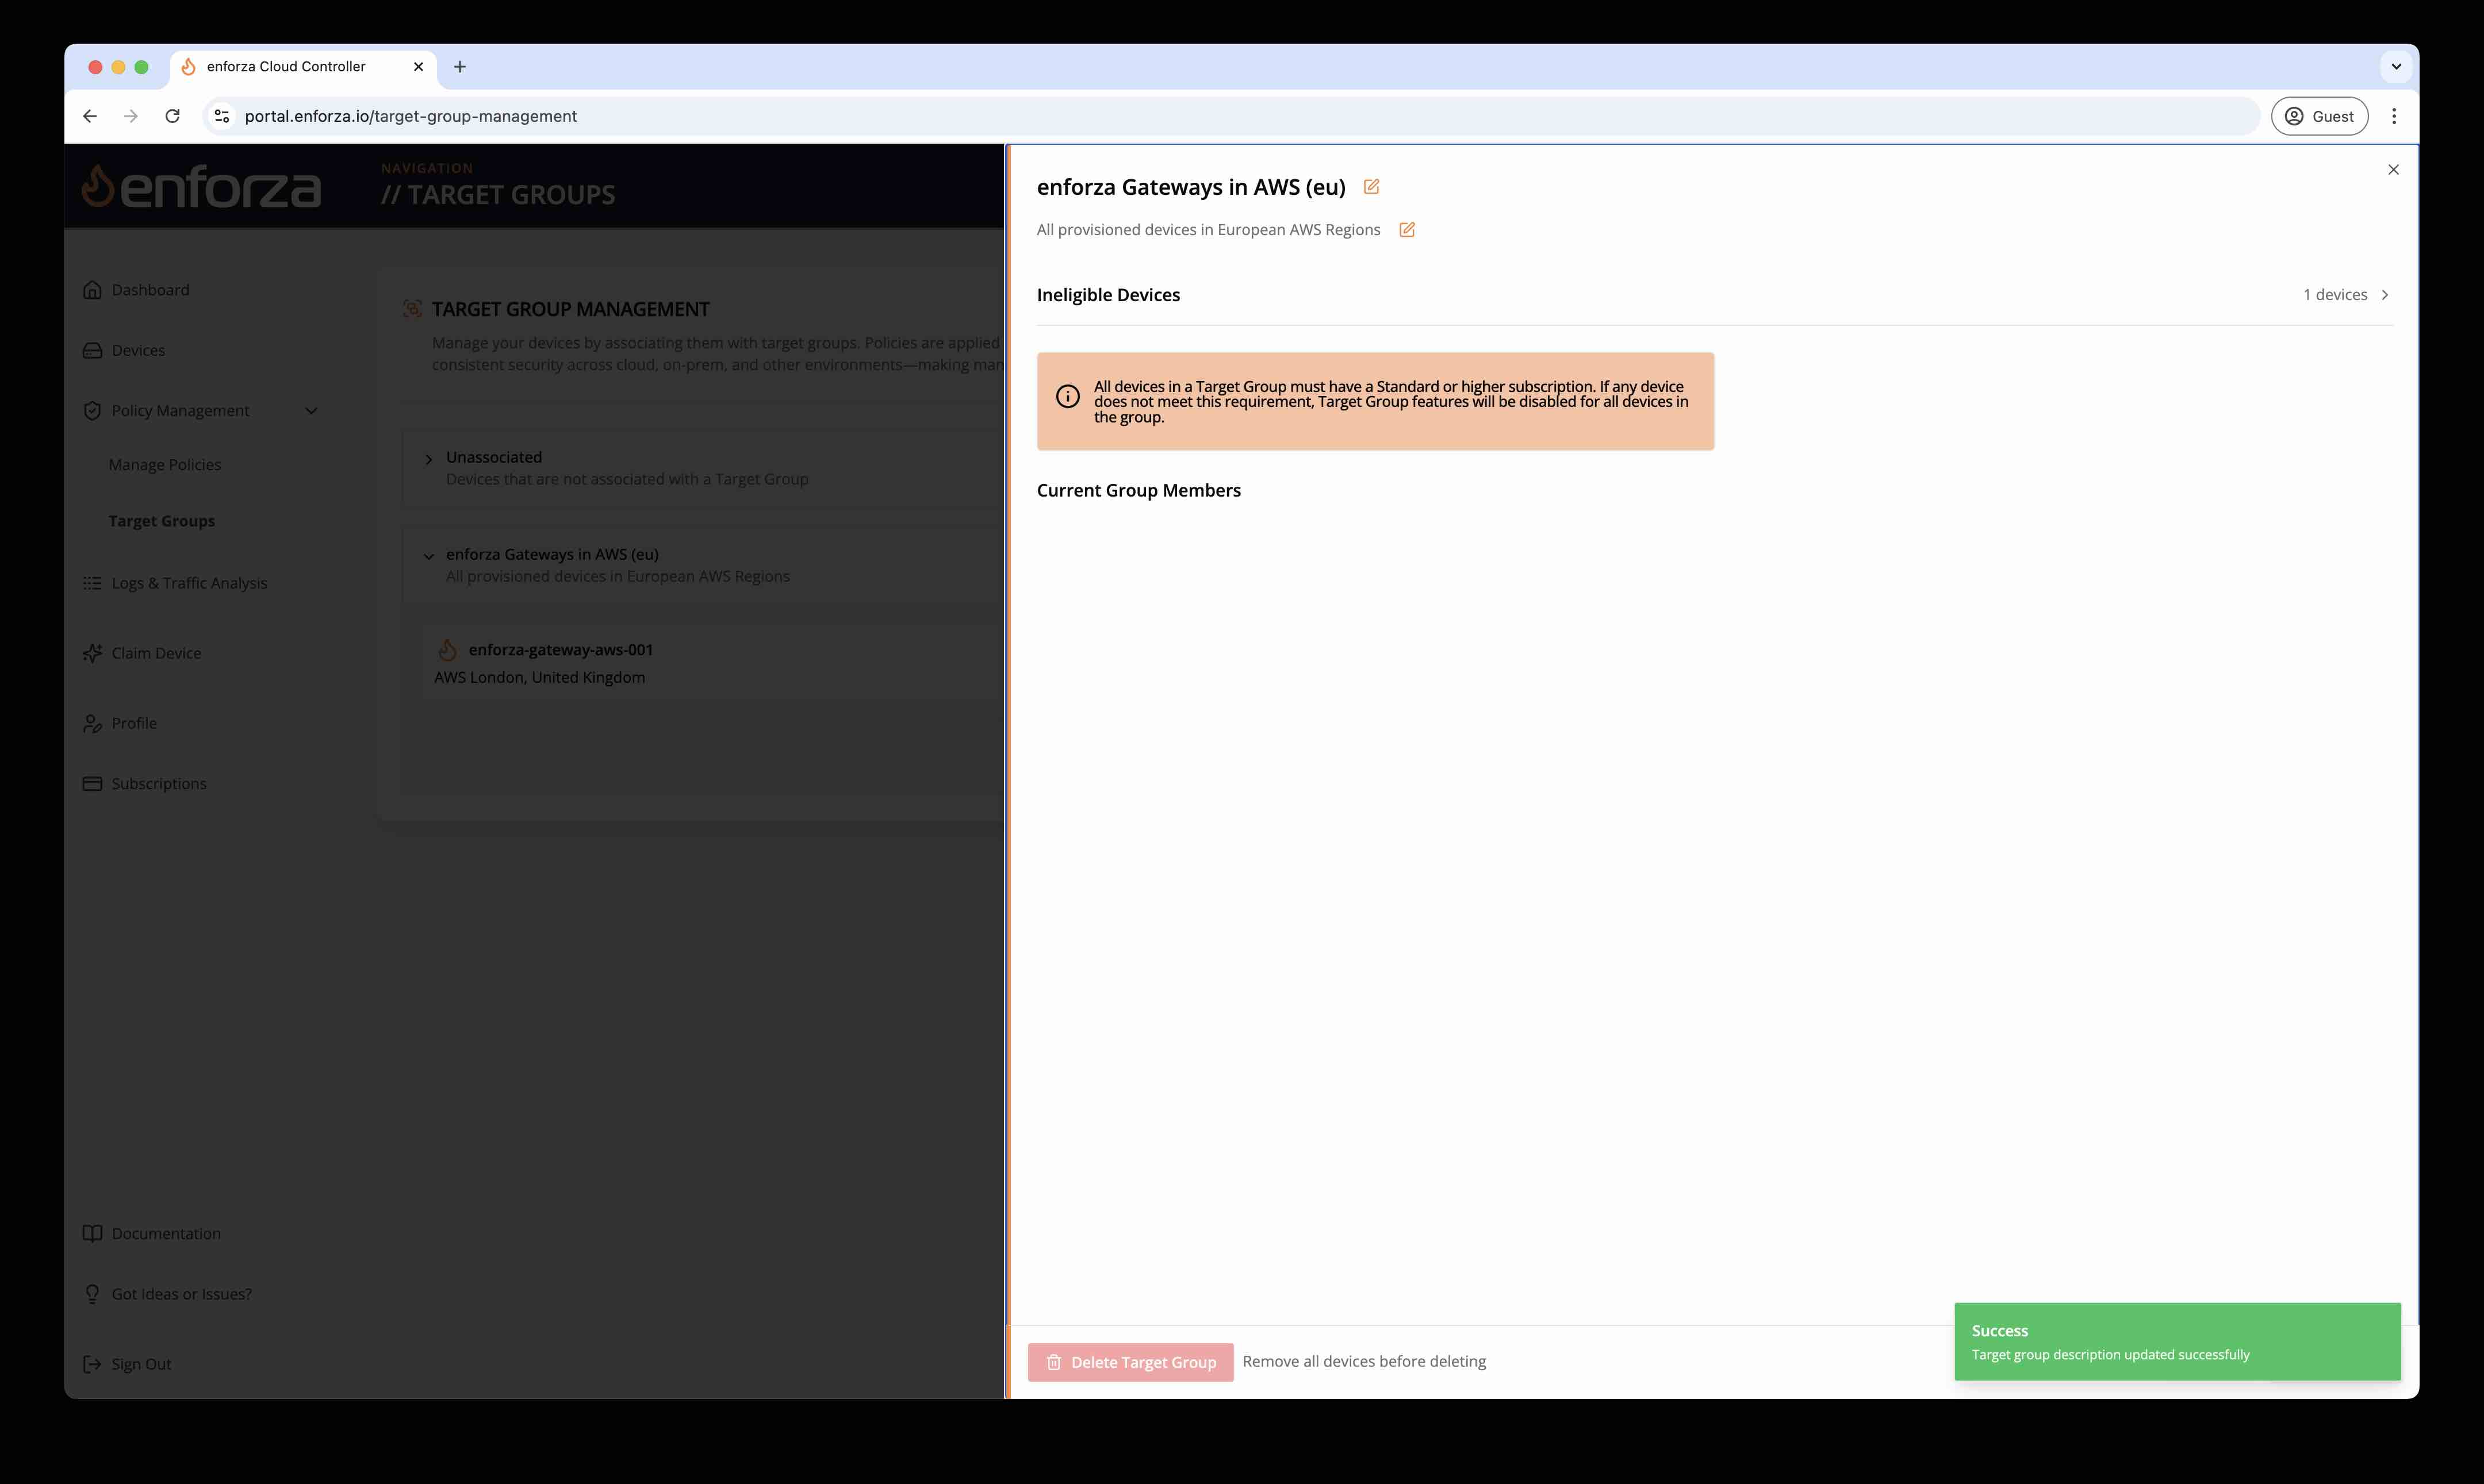Open a new browser tab
The width and height of the screenshot is (2484, 1484).
[460, 67]
